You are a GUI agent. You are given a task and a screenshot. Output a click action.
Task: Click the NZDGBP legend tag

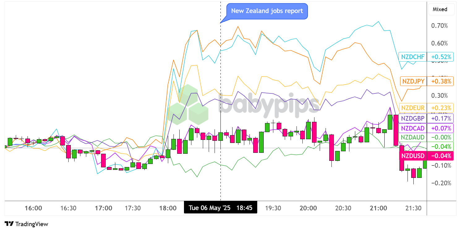click(x=413, y=118)
